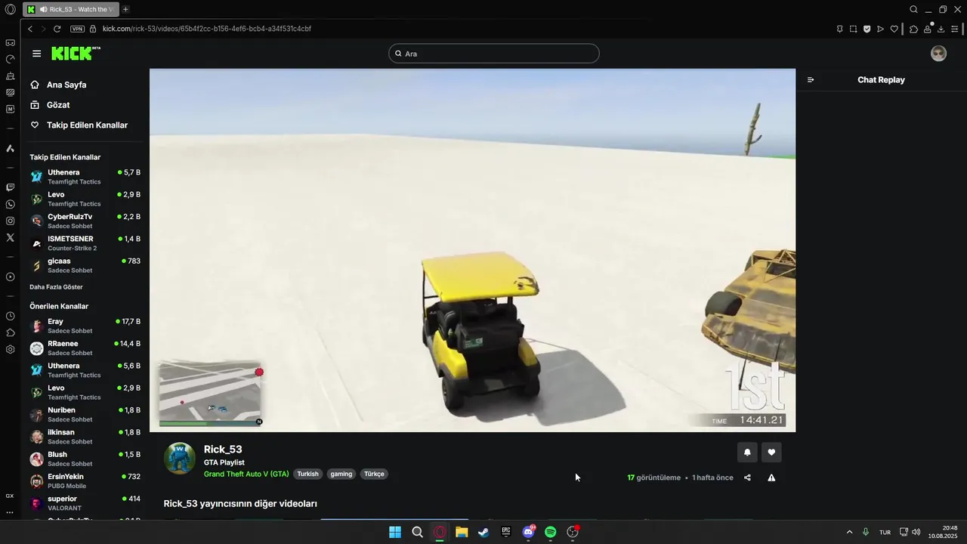
Task: Open the sidebar player icon
Action: (10, 277)
